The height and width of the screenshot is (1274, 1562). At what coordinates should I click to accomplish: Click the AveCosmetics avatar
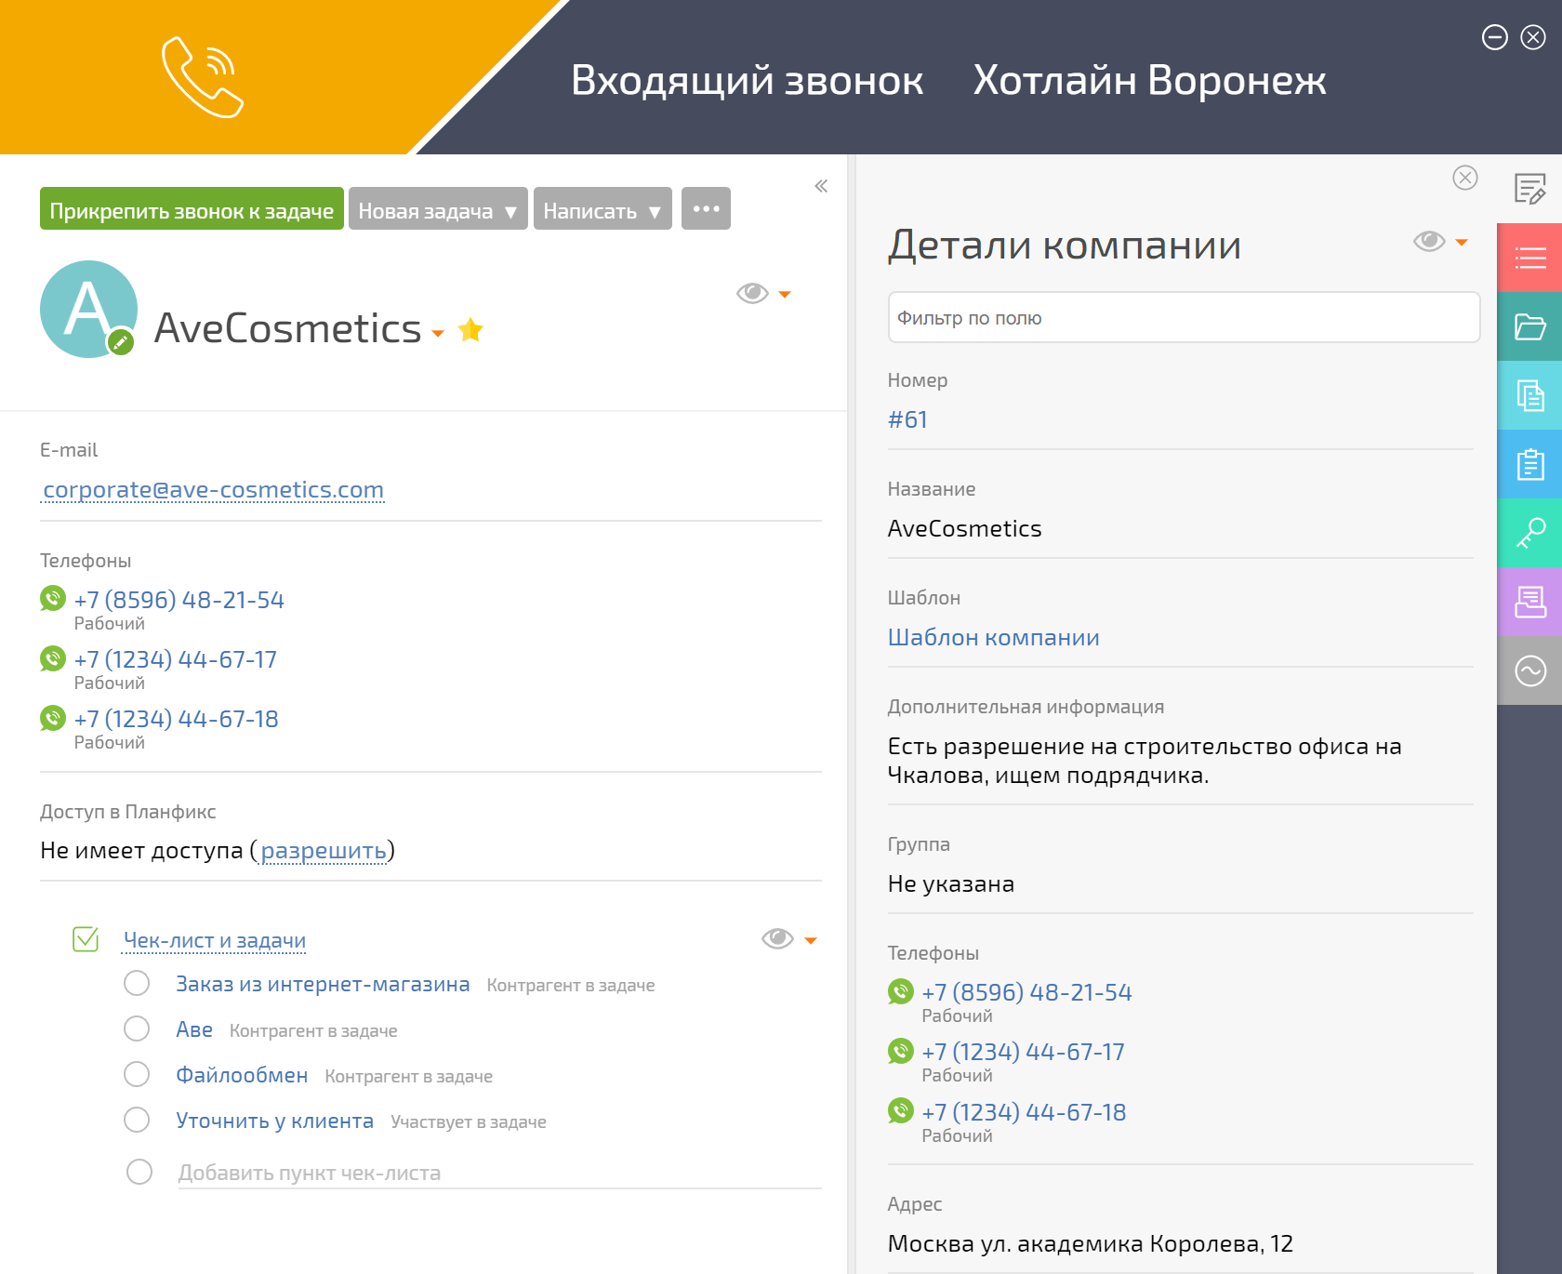[88, 309]
